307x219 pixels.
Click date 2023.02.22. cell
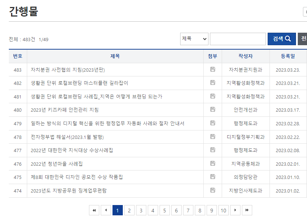tap(288, 137)
